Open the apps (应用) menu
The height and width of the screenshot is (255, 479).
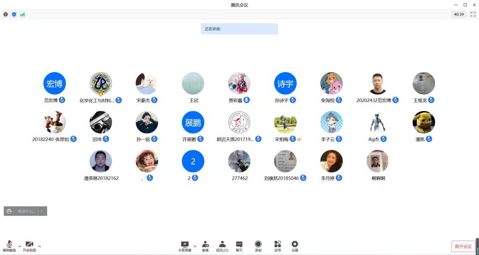pyautogui.click(x=277, y=246)
